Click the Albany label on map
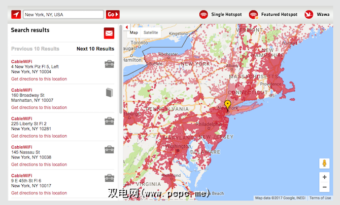340x205 pixels. pyautogui.click(x=232, y=66)
